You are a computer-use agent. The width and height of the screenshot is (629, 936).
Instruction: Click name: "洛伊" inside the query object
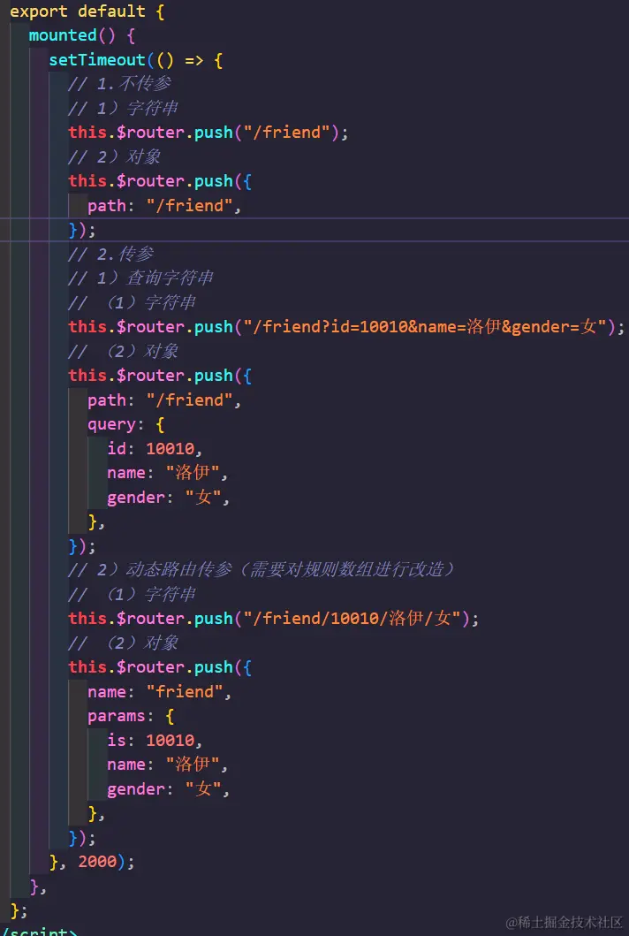(x=168, y=473)
